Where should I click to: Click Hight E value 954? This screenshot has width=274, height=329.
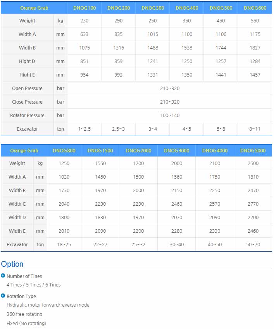84,75
